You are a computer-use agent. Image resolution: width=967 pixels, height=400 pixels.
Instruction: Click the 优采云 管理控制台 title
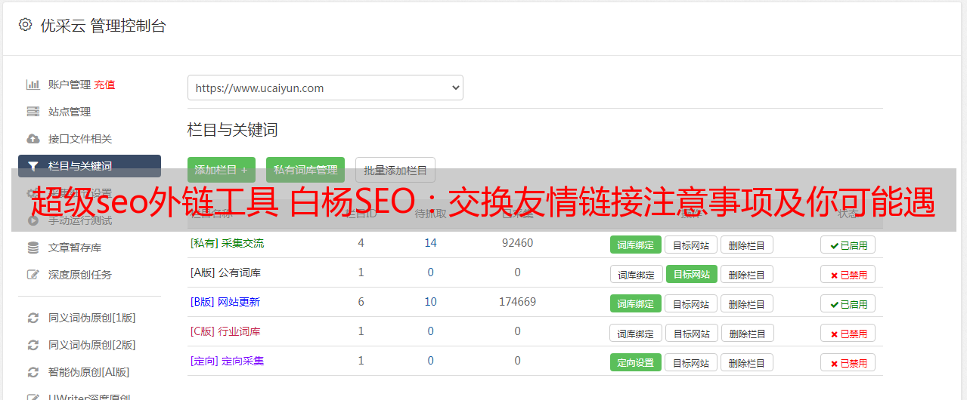click(x=103, y=26)
